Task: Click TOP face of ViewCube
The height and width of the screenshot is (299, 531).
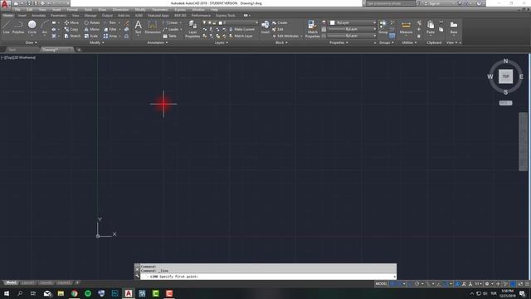Action: pos(505,76)
